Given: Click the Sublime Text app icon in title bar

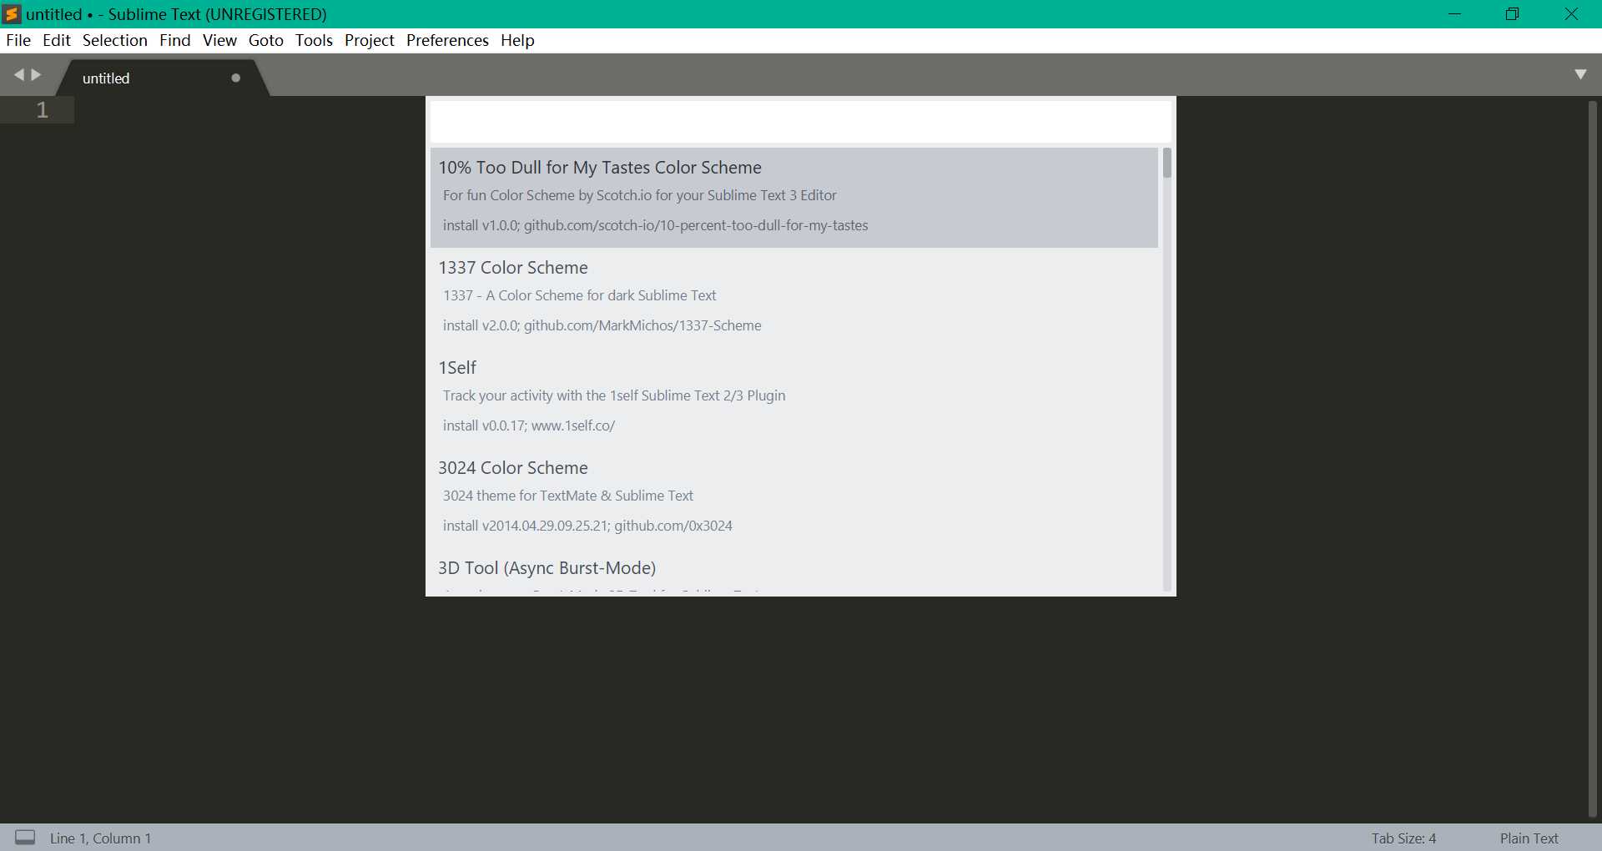Looking at the screenshot, I should pos(12,13).
